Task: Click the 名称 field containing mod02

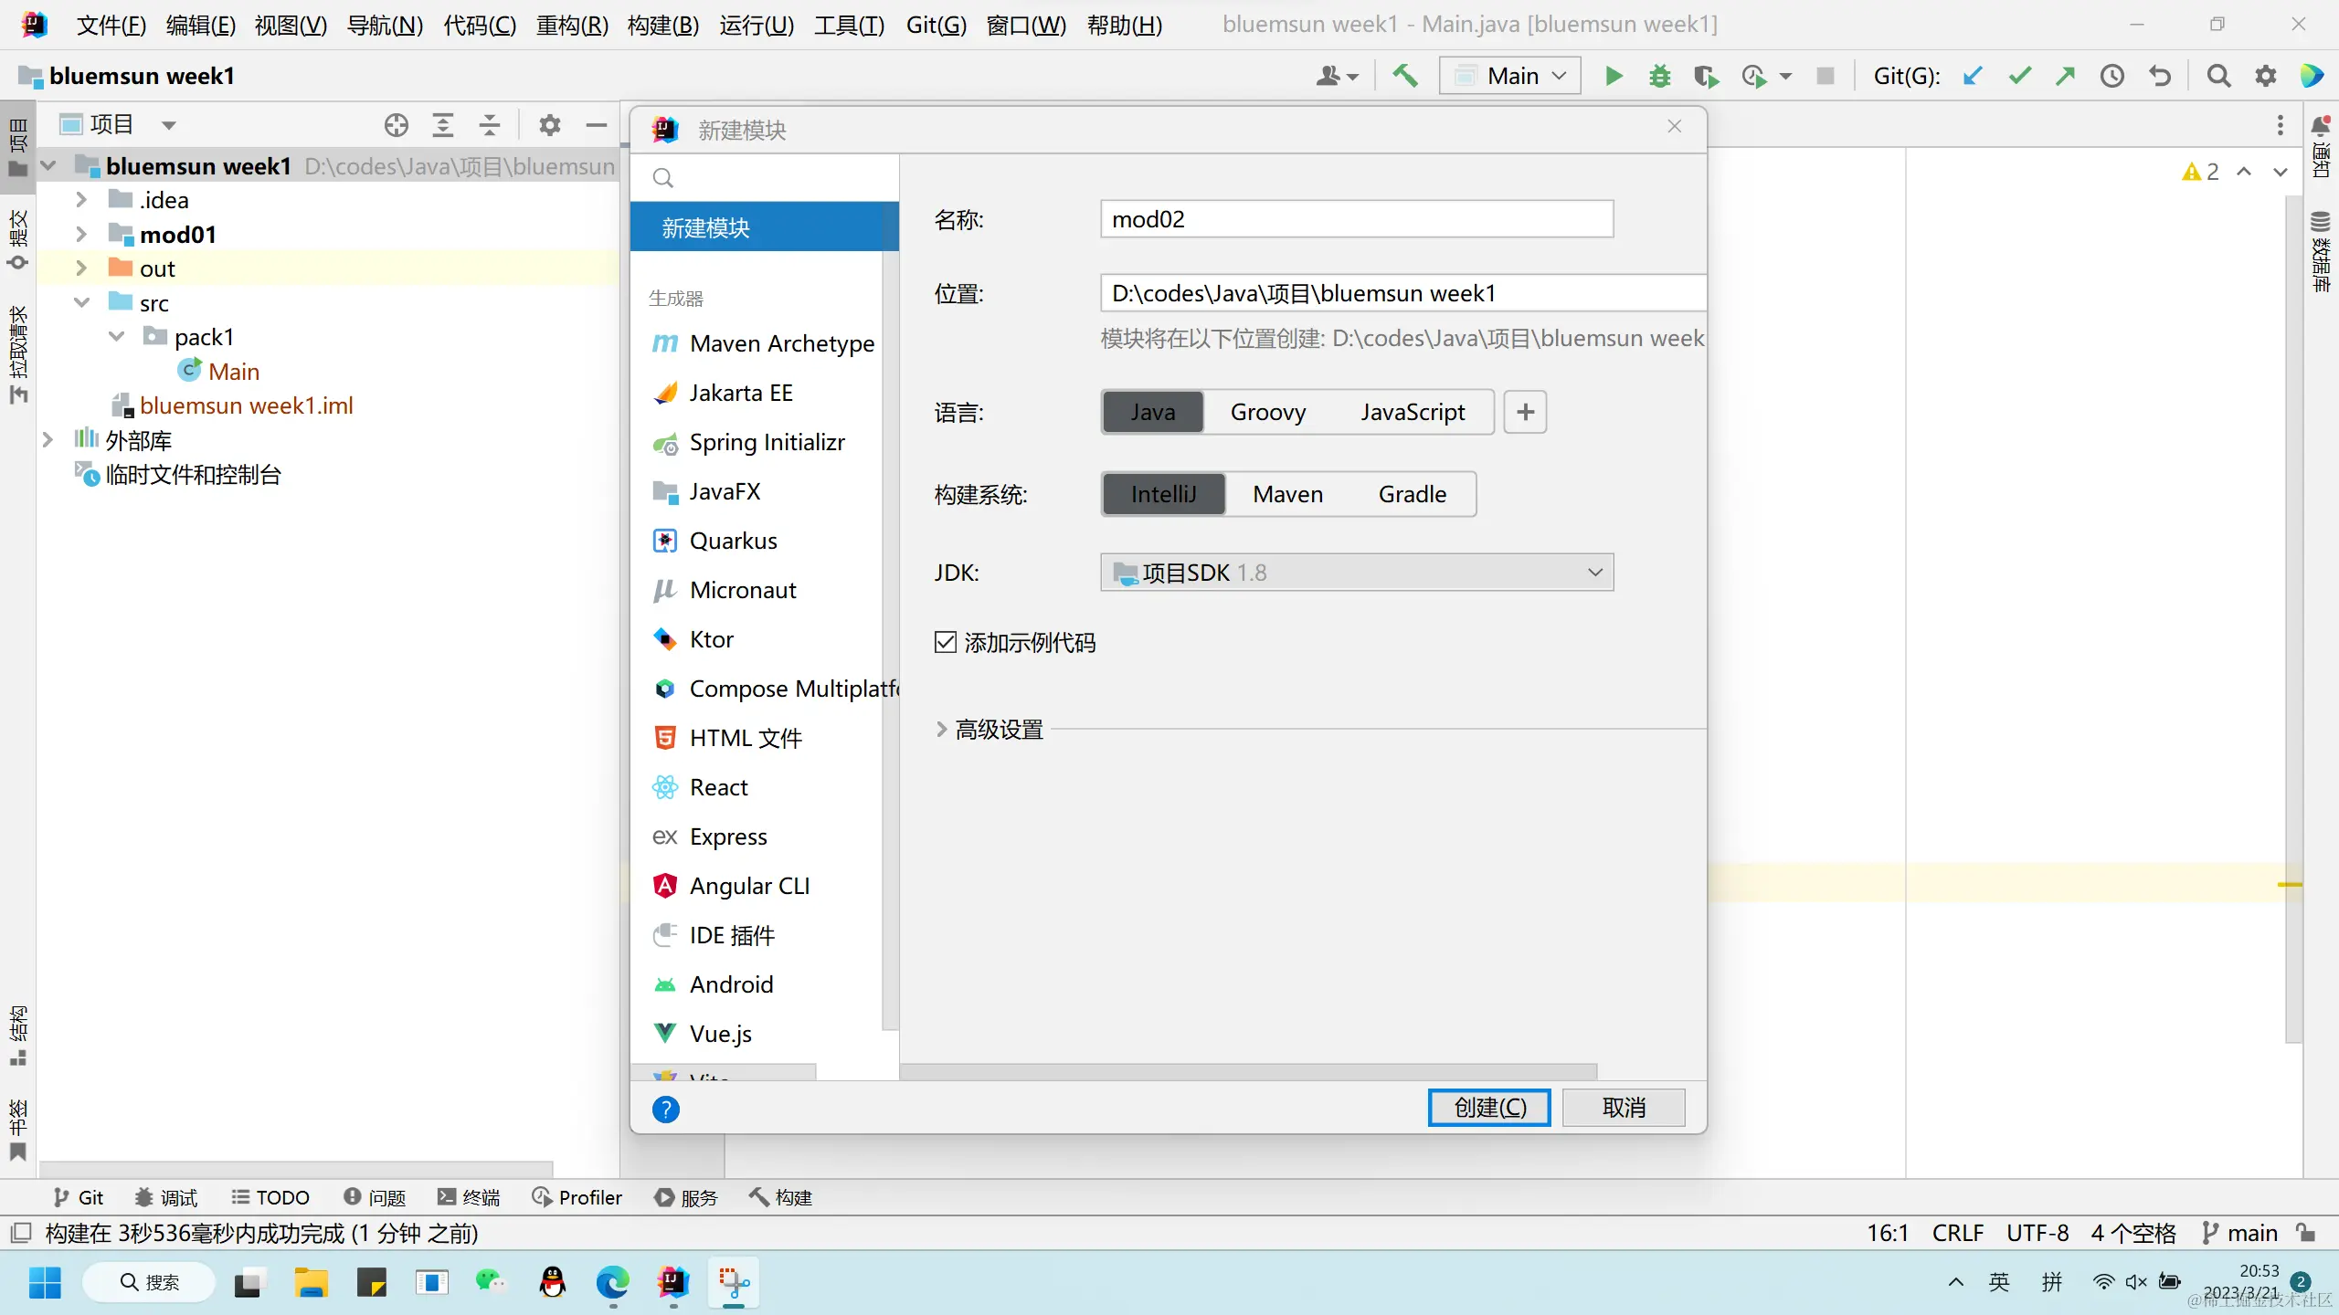Action: [1357, 219]
